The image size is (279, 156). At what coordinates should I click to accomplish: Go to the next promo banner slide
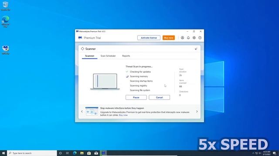197,111
